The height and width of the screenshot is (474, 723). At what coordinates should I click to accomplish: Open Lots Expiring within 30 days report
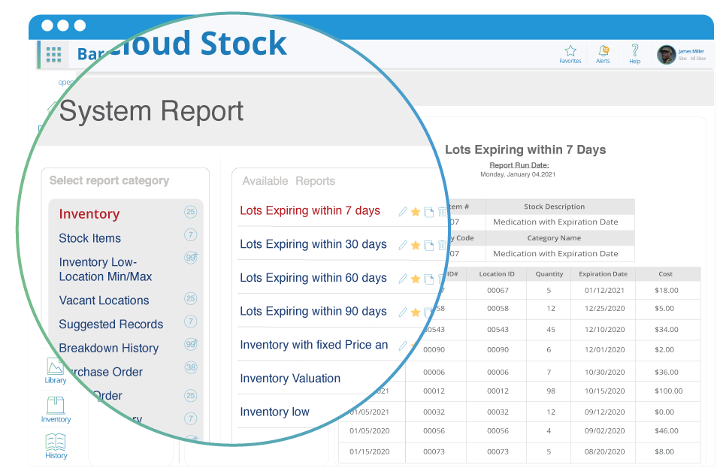313,244
